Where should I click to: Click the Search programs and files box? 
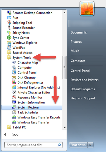[x=34, y=145]
